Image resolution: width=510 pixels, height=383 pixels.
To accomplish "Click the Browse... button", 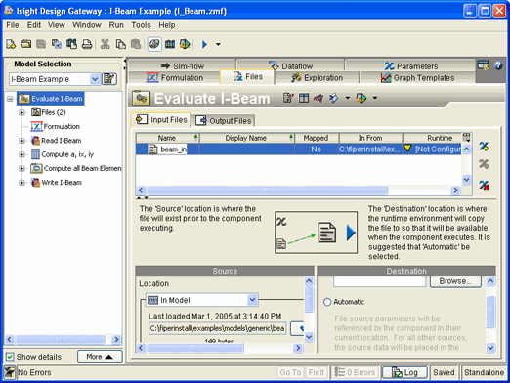I will [x=455, y=281].
